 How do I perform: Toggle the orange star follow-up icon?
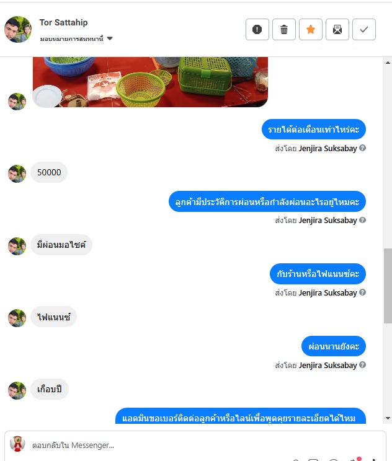point(311,29)
